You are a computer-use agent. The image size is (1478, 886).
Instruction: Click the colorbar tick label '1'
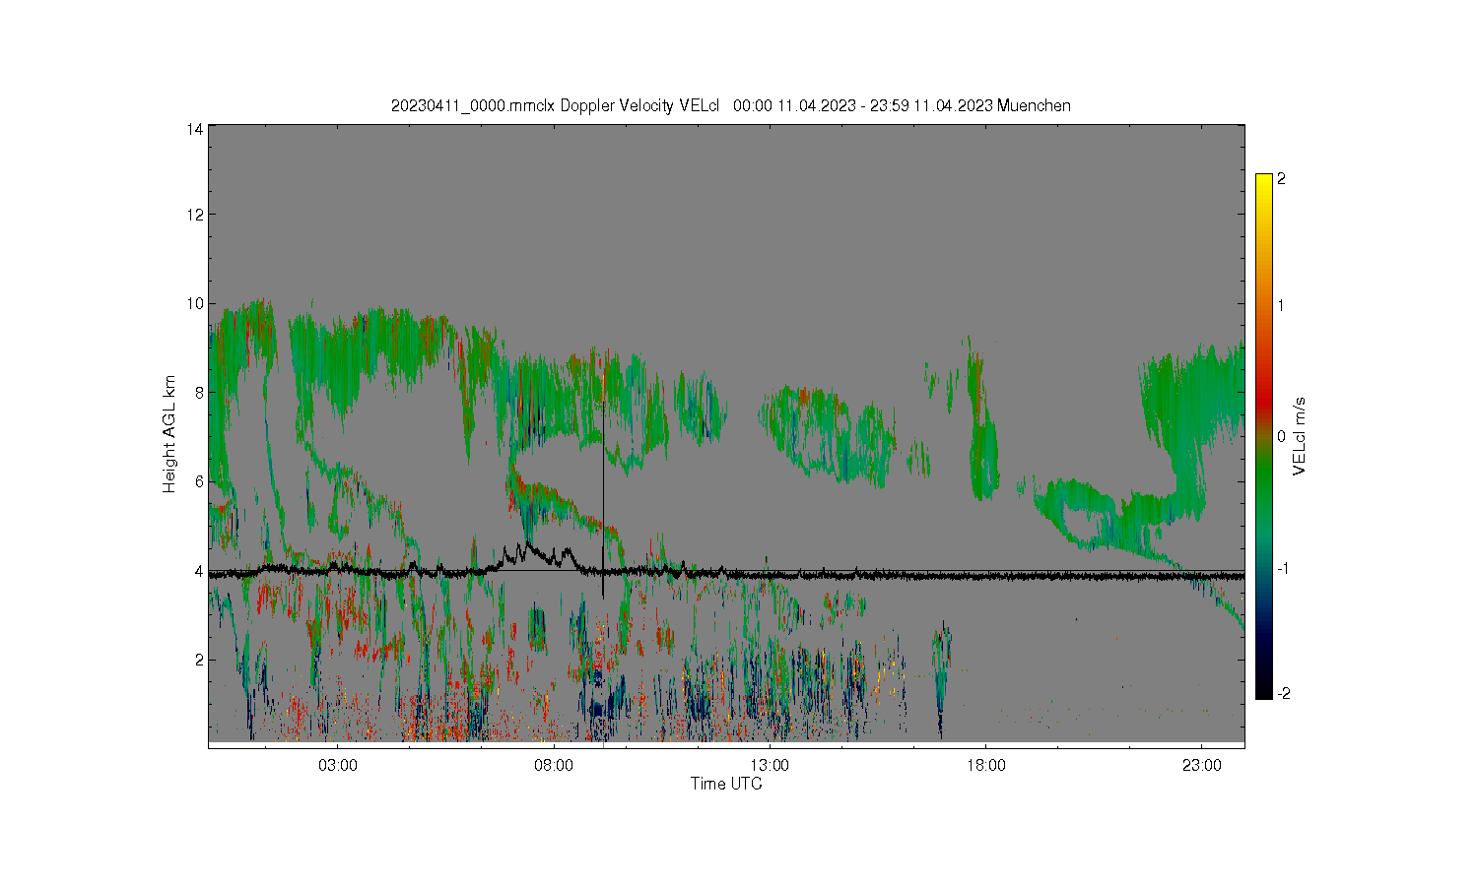pyautogui.click(x=1281, y=305)
